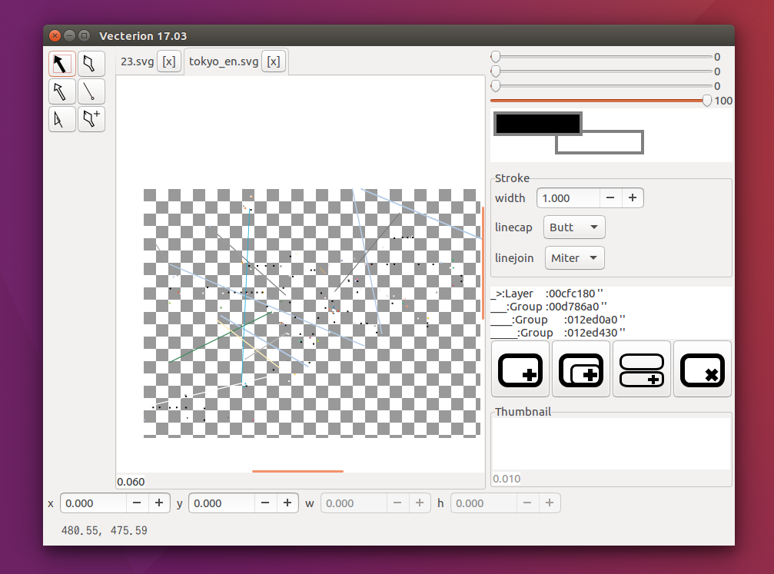Screen dimensions: 774x574
Task: Click the delete layer button
Action: (x=703, y=369)
